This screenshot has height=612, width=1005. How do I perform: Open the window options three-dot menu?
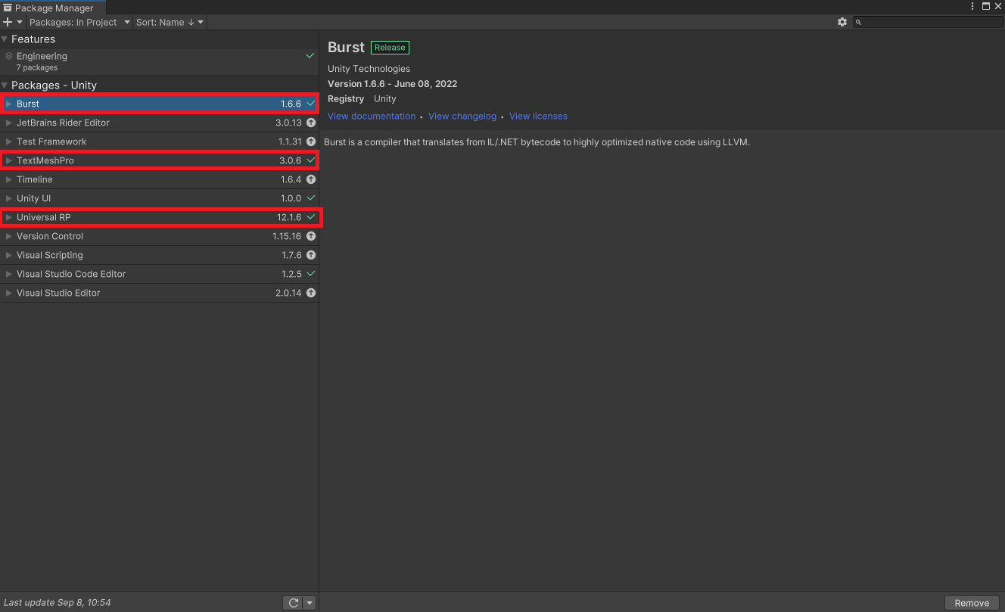972,6
